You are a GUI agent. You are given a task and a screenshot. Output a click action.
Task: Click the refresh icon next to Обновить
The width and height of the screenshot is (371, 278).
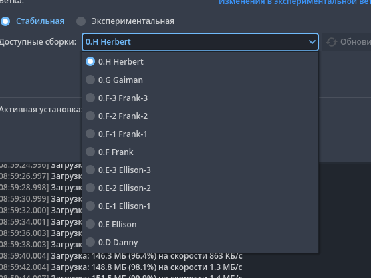pyautogui.click(x=332, y=42)
